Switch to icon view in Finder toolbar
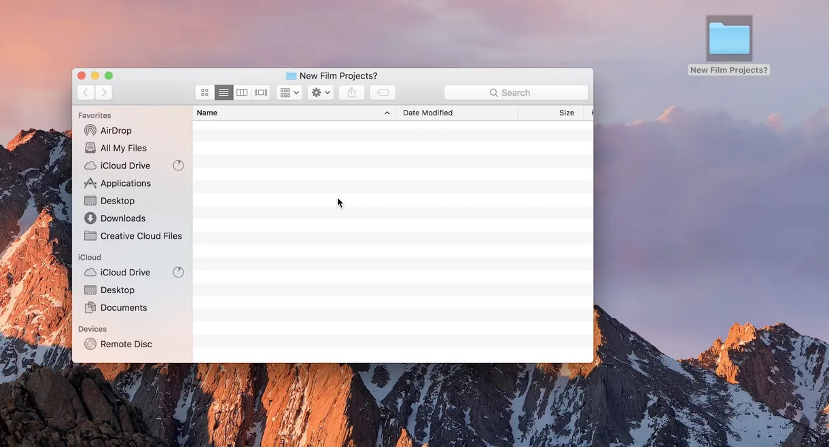 click(205, 92)
